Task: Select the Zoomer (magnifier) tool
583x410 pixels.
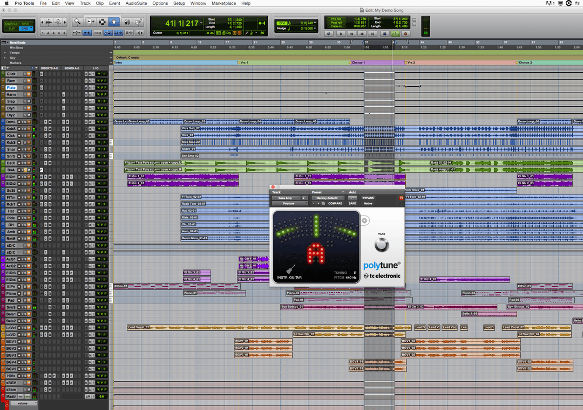Action: [77, 22]
